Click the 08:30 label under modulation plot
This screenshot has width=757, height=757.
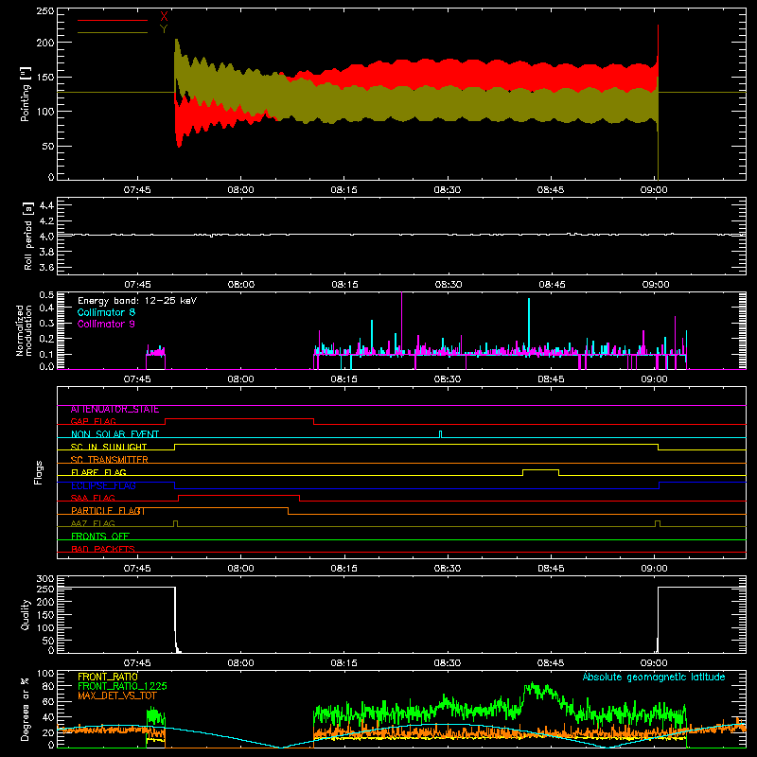click(447, 379)
